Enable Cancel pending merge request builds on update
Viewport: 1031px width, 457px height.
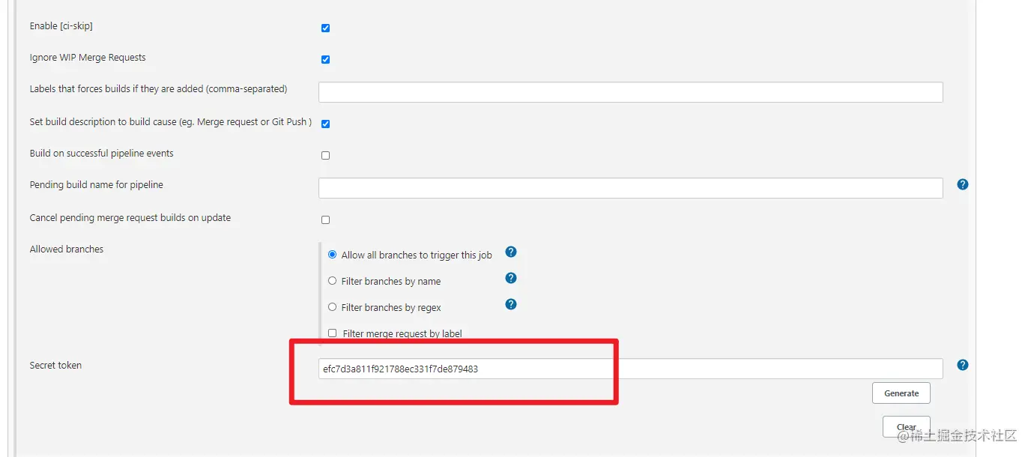[325, 220]
